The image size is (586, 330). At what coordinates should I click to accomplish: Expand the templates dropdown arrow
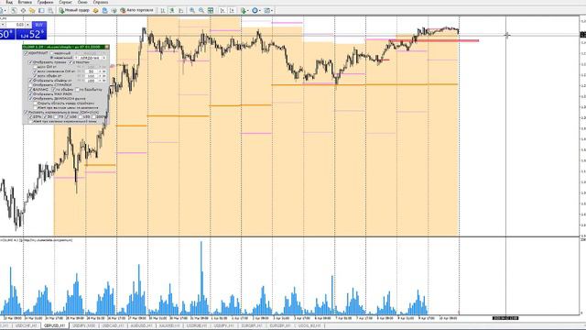(x=272, y=10)
